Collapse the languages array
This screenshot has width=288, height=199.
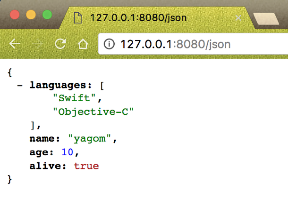[x=20, y=86]
